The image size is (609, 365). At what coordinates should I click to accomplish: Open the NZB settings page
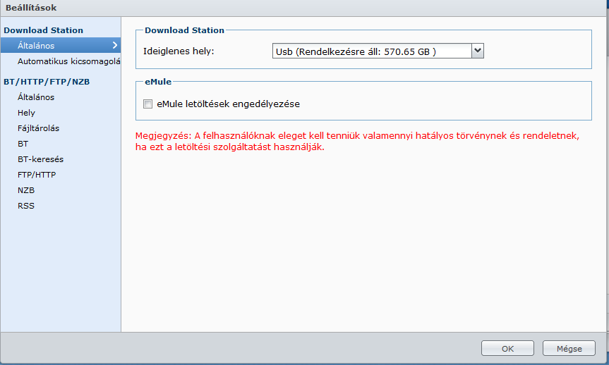(26, 190)
